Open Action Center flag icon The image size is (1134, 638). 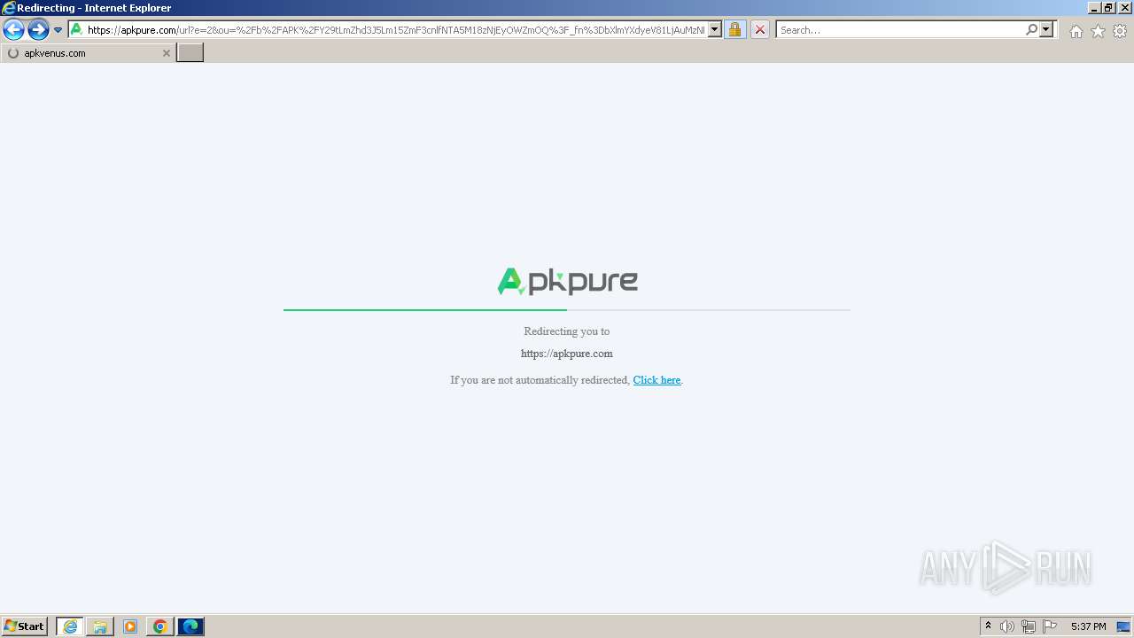[x=1050, y=626]
